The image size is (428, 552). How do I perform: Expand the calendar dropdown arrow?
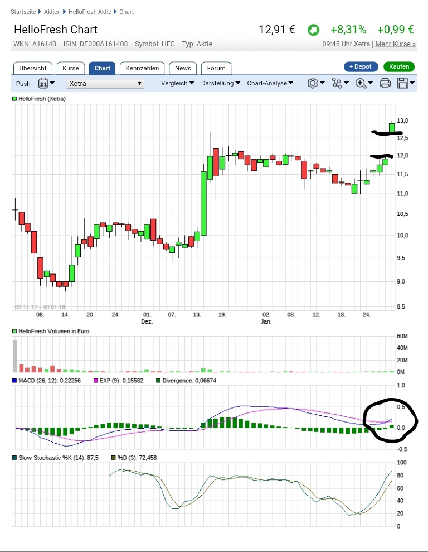tap(52, 83)
